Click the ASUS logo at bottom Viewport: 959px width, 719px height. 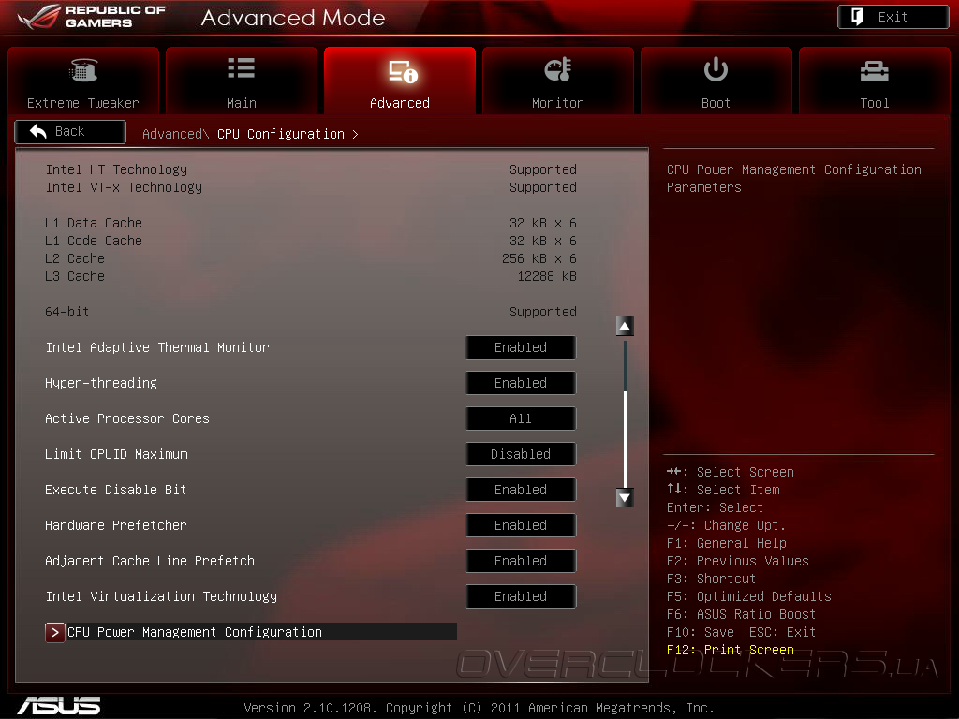(x=59, y=706)
